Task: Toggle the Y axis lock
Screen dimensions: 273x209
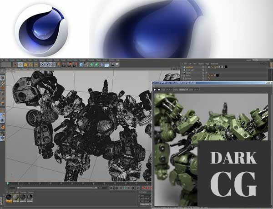Action: [47, 65]
